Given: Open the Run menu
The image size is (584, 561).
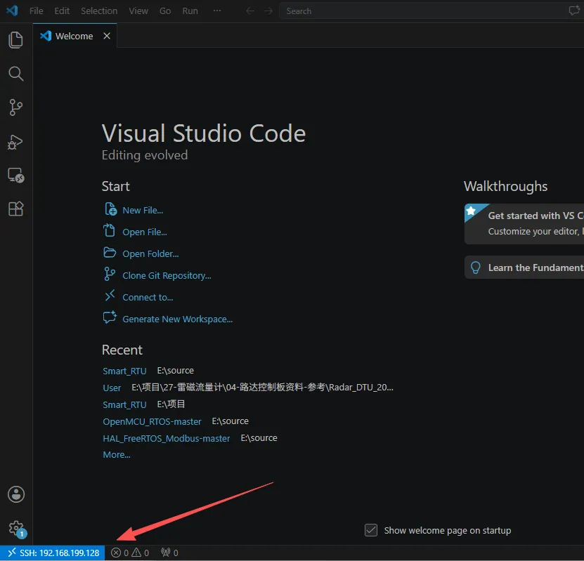Looking at the screenshot, I should click(190, 11).
